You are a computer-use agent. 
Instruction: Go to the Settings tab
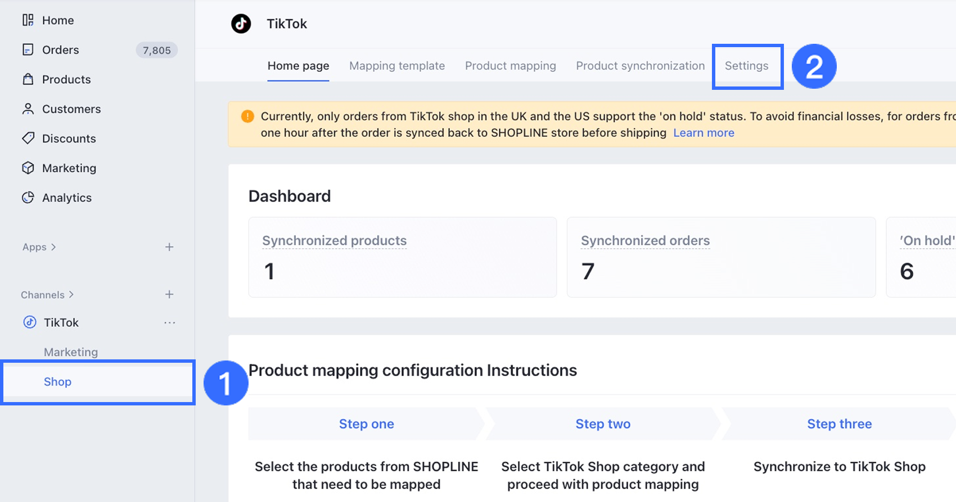pyautogui.click(x=746, y=66)
